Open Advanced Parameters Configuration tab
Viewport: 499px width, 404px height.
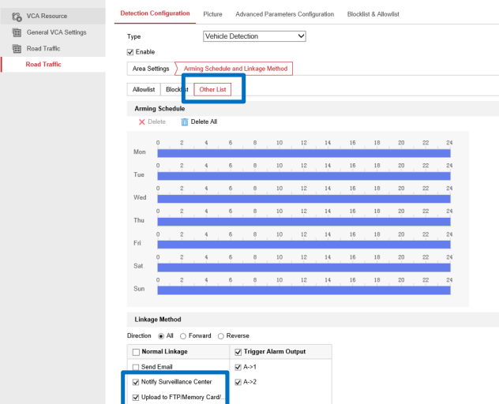coord(284,14)
